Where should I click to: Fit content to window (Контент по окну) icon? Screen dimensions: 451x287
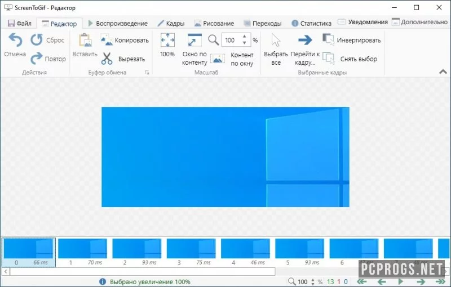point(218,59)
